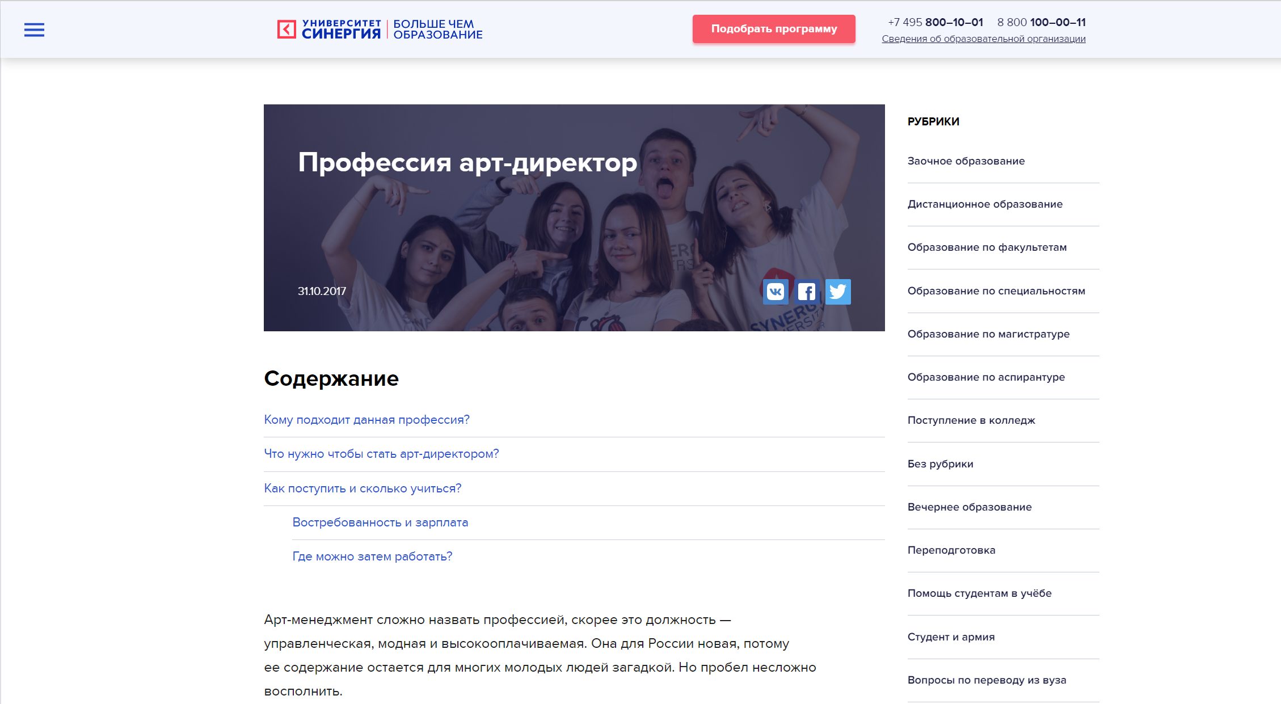Open Студент и армия rubric
This screenshot has height=704, width=1281.
pyautogui.click(x=951, y=637)
